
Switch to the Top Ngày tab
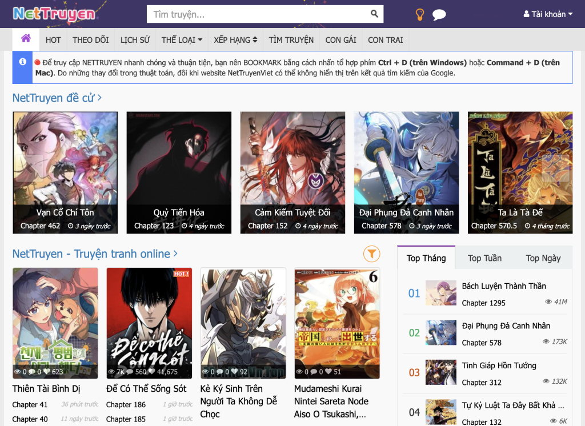coord(543,258)
